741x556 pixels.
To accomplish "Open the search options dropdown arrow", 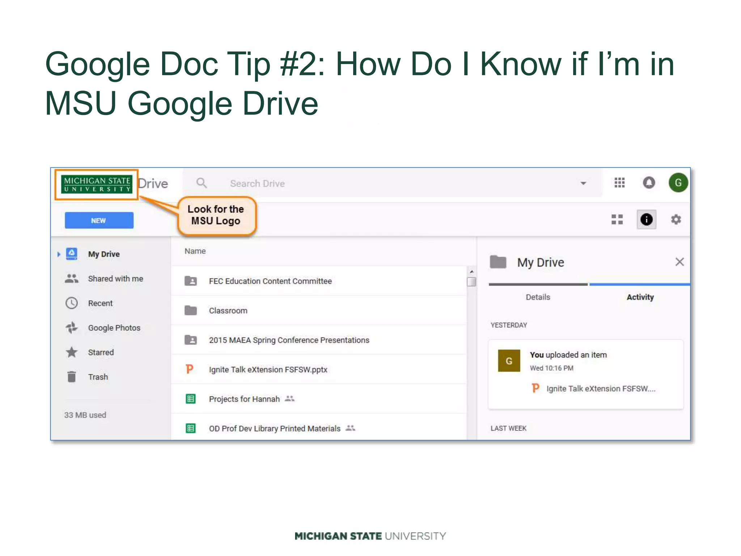I will [583, 183].
